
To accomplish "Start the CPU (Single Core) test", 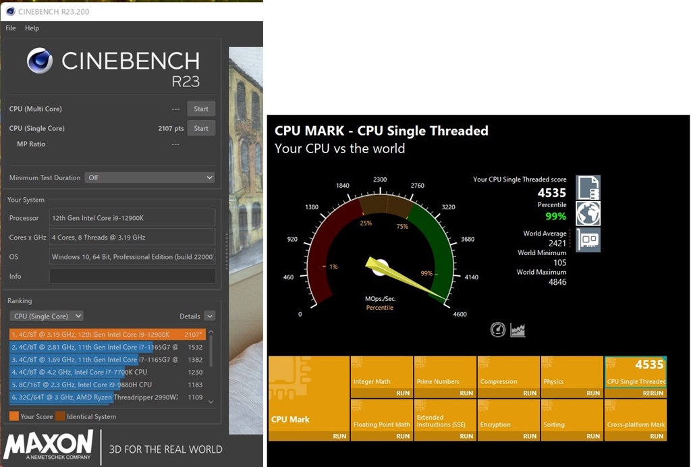I will tap(201, 128).
